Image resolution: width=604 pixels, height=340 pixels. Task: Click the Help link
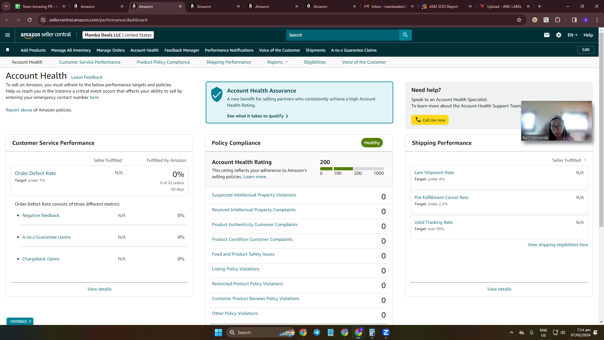click(588, 35)
